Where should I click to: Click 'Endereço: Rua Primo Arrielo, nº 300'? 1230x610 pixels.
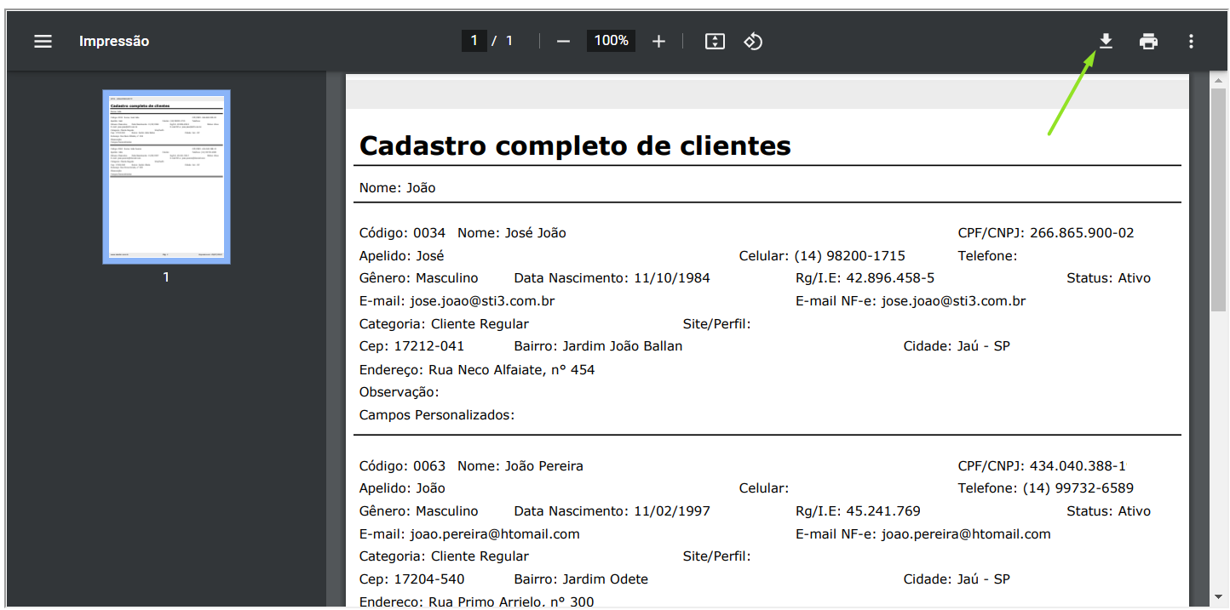coord(477,602)
